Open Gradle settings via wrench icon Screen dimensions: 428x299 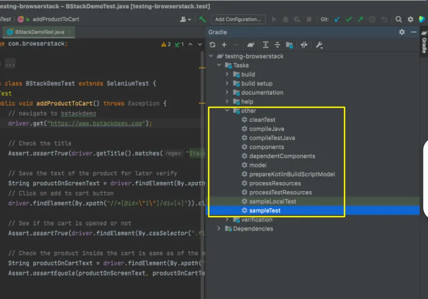[319, 45]
